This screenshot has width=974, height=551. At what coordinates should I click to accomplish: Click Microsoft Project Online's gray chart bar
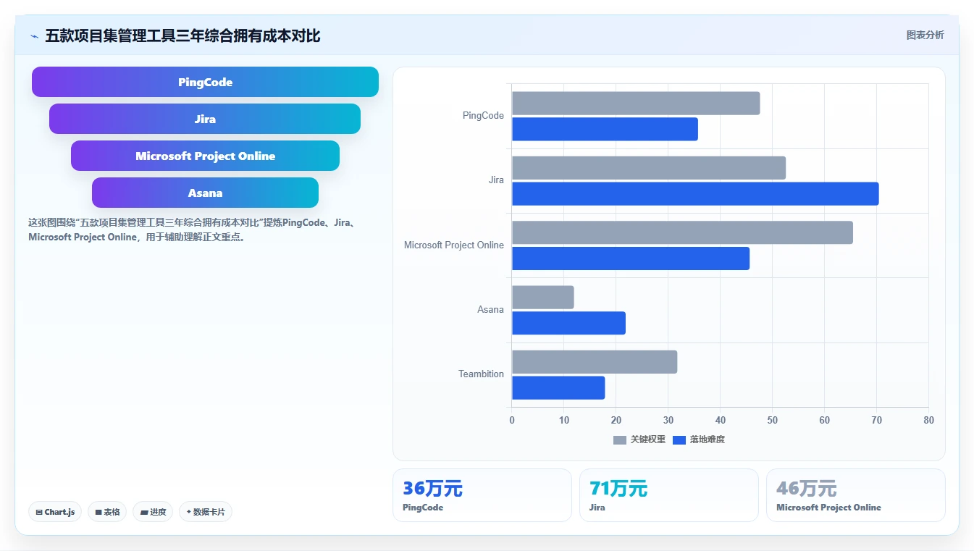[682, 232]
